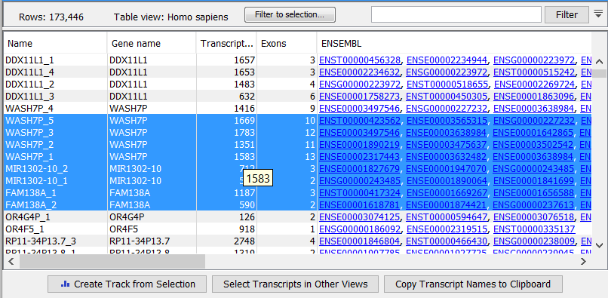Click transcript length value 918

pos(247,229)
